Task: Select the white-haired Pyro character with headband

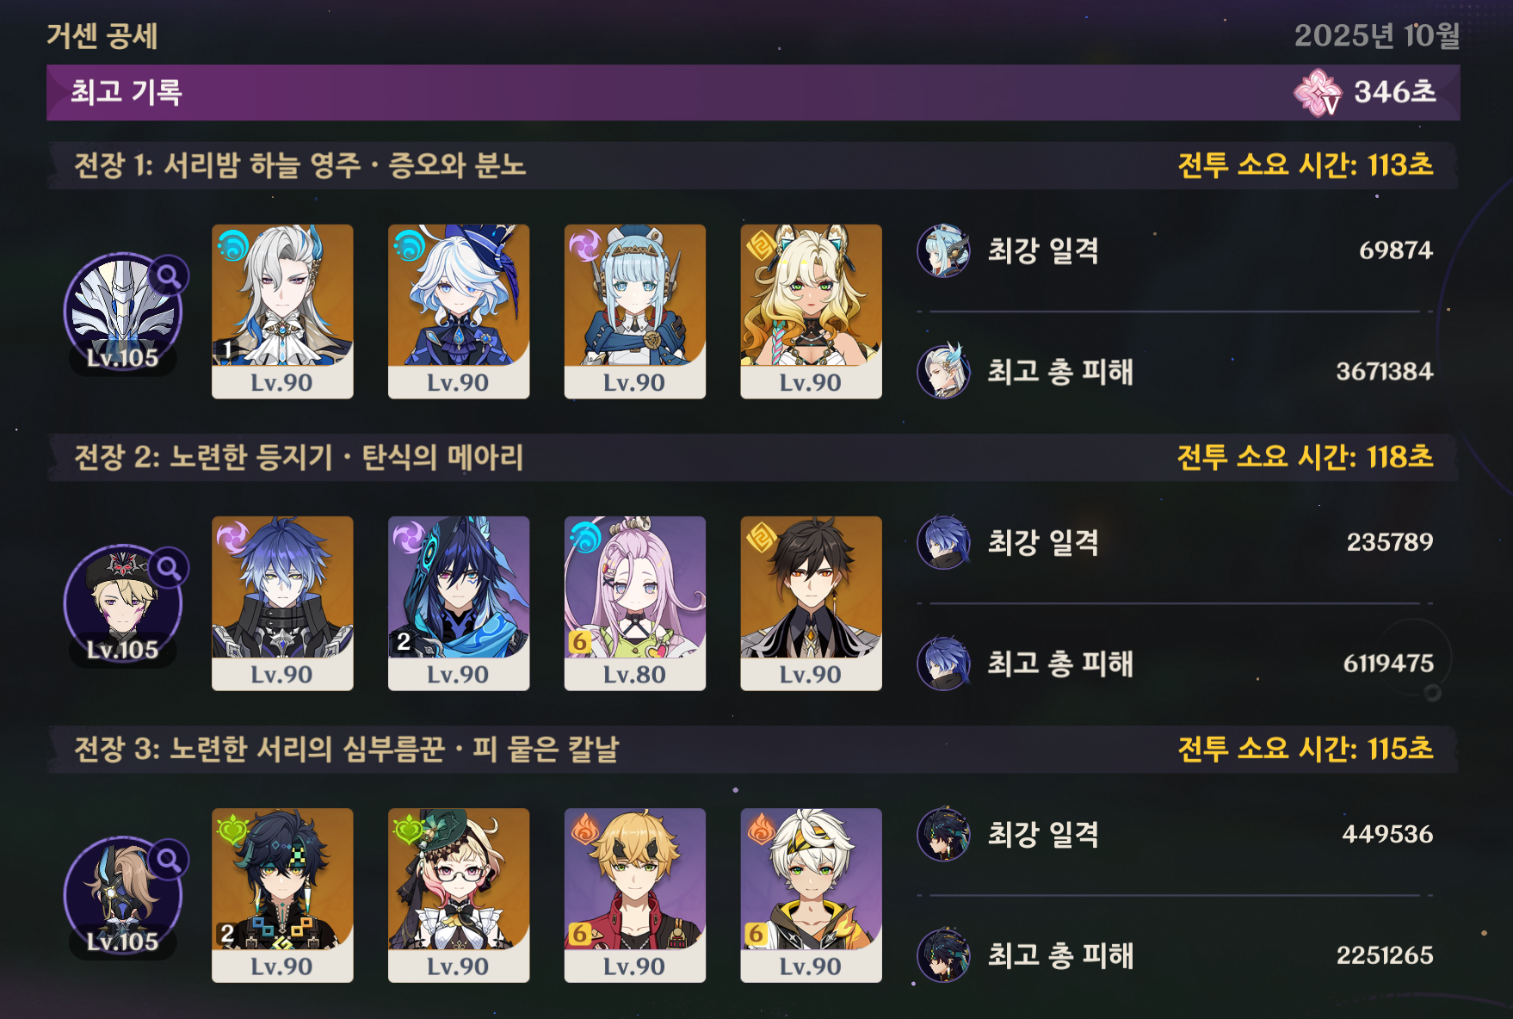Action: 811,895
